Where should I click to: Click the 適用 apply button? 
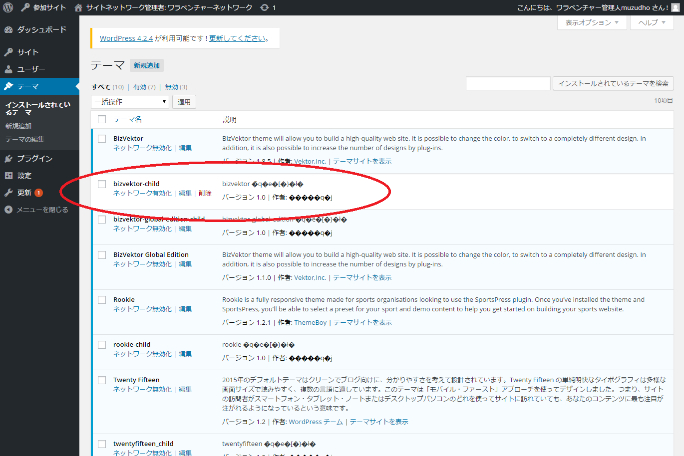[x=184, y=102]
